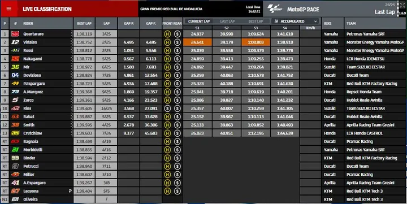
Task: Click A.Espargaro's front tyre H icon
Action: point(167,183)
